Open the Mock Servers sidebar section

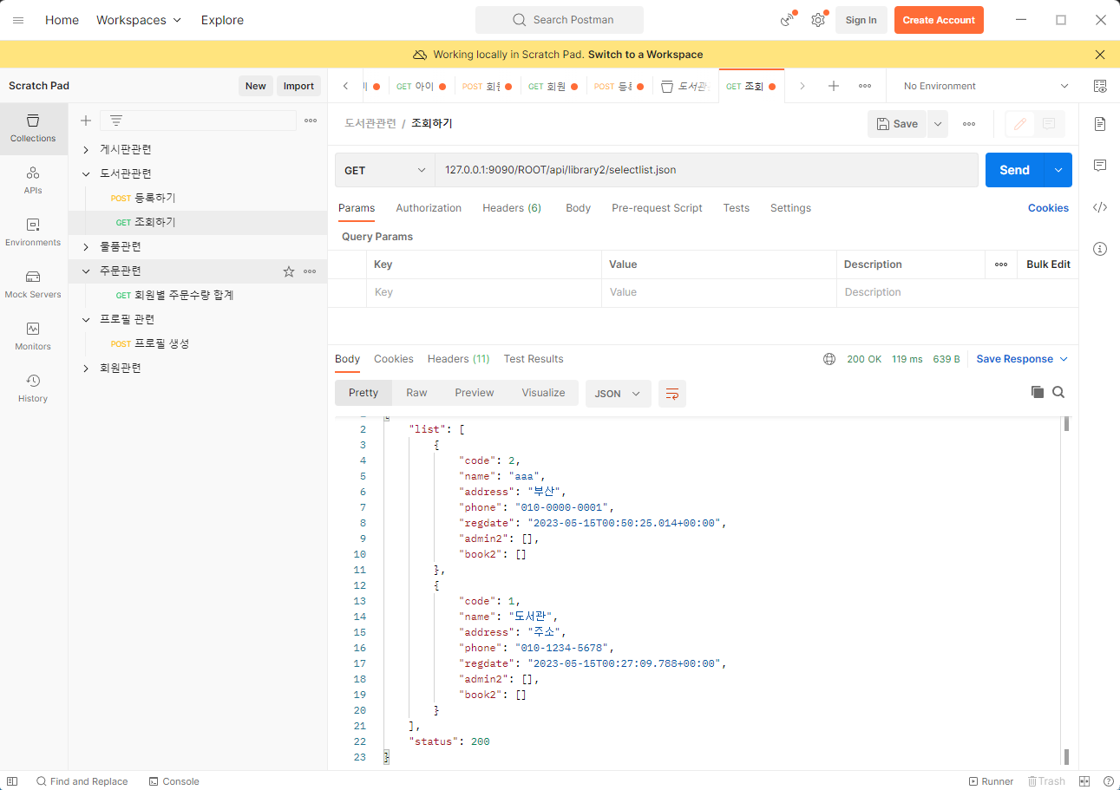(33, 284)
